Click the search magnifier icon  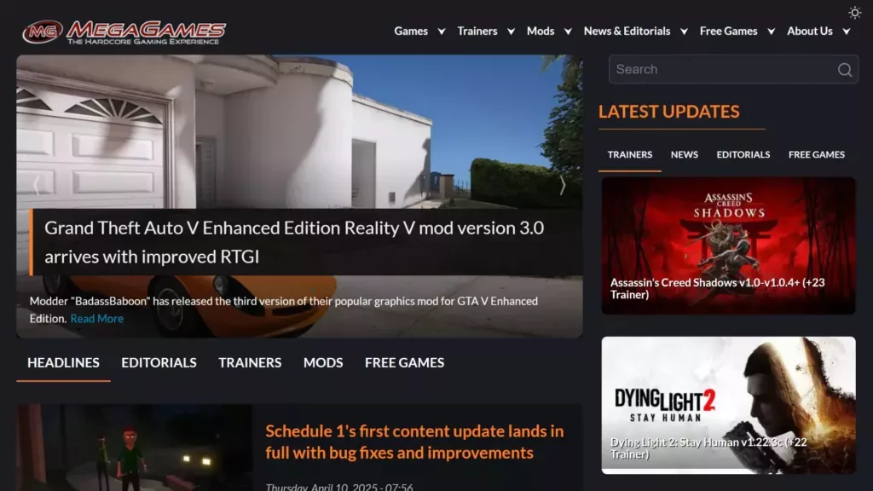coord(844,70)
